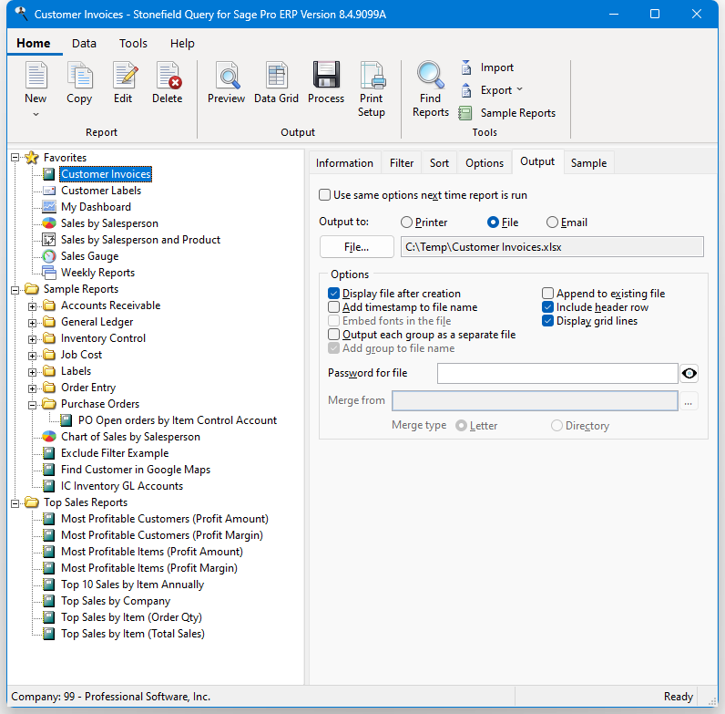Click the Delete report icon

click(168, 75)
